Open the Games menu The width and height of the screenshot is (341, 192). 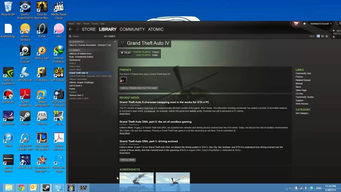coord(95,24)
